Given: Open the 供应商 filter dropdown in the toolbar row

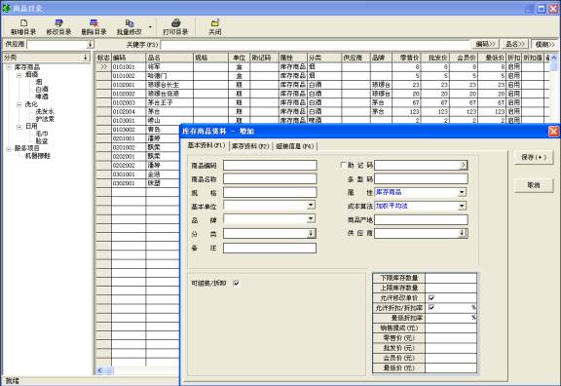Looking at the screenshot, I should point(90,45).
